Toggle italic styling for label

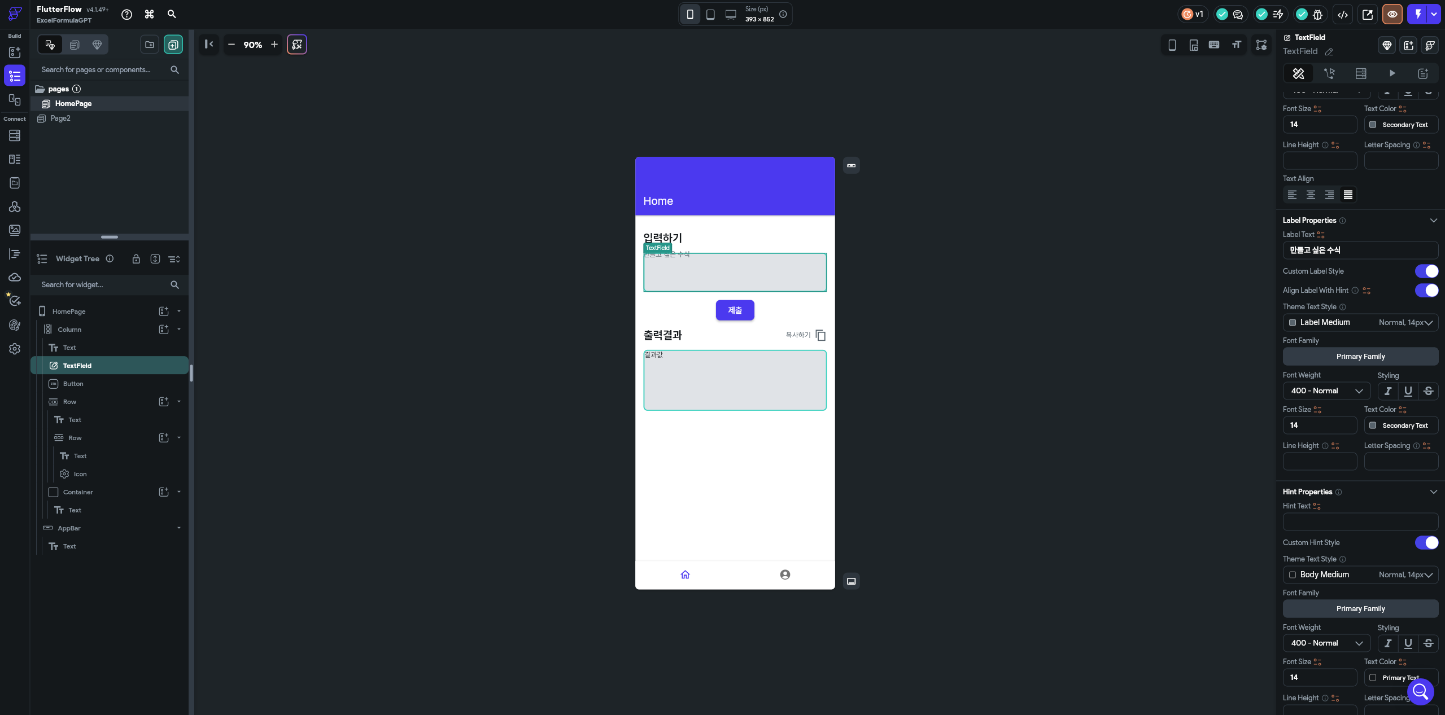pos(1387,391)
